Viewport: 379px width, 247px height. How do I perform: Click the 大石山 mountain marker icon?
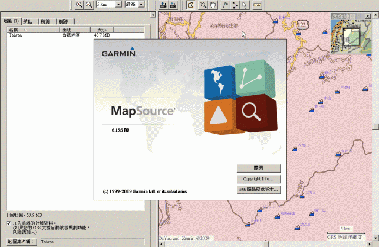pos(338,154)
